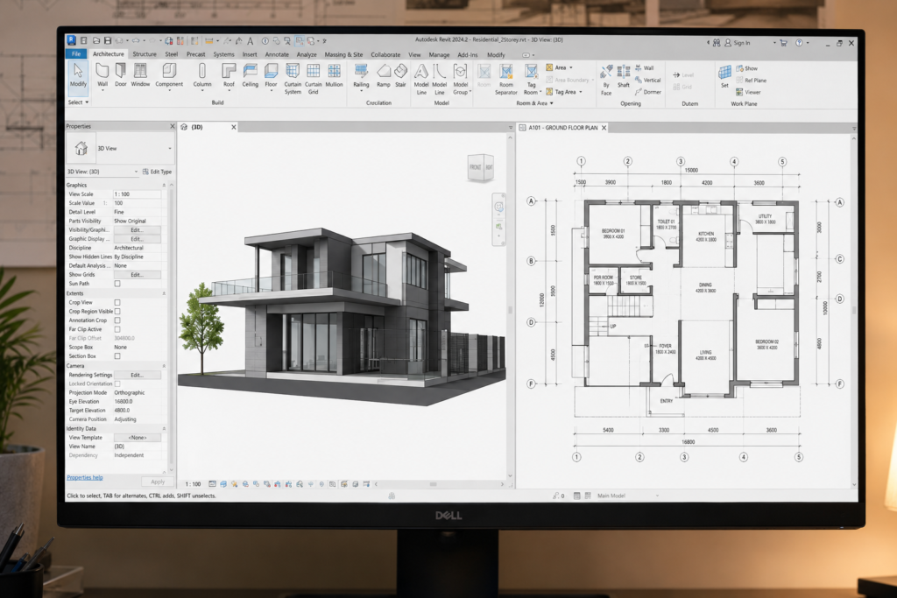The image size is (897, 598).
Task: Pick the Column tool
Action: pyautogui.click(x=202, y=76)
